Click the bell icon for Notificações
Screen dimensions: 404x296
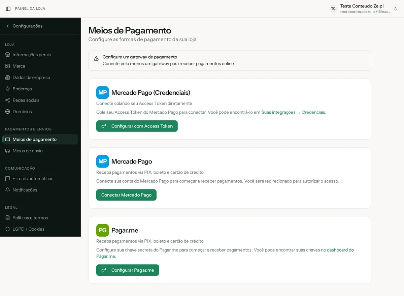(8, 190)
